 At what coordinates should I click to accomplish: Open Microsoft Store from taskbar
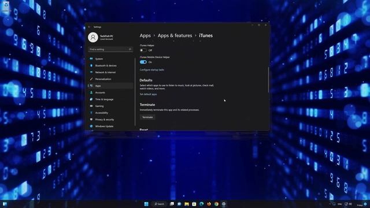(194, 204)
